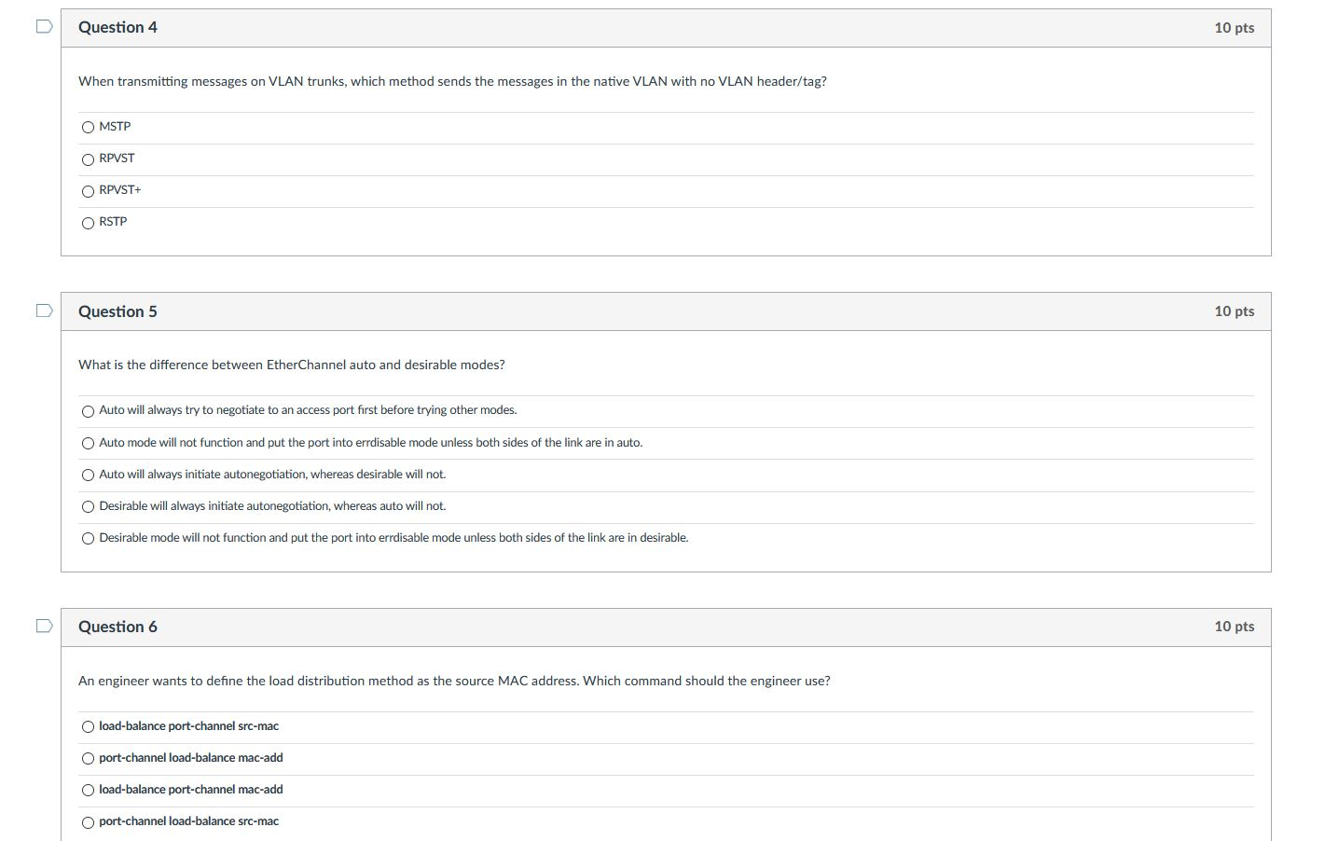
Task: Select the RPVST+ answer for Question 4
Action: click(88, 190)
